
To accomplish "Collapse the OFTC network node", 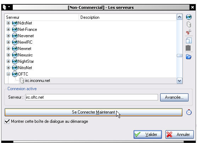I will [x=8, y=74].
